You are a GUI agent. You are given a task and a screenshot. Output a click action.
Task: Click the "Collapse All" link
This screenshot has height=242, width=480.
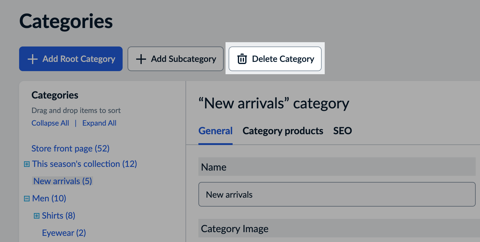(50, 123)
